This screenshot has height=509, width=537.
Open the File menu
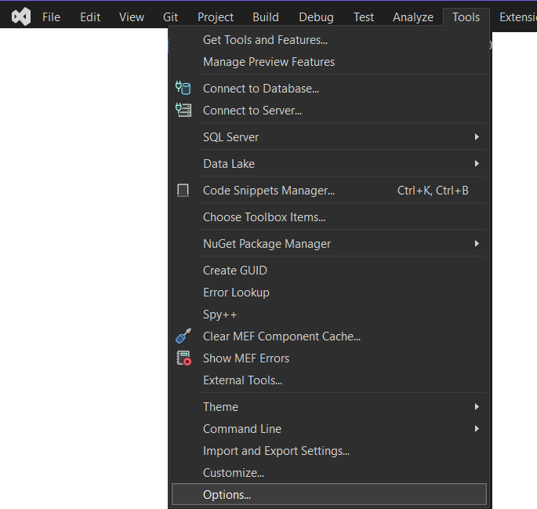coord(51,17)
